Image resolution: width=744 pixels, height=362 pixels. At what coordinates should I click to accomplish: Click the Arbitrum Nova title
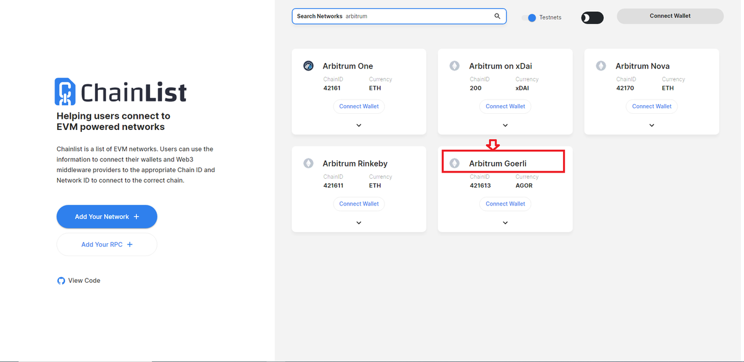click(642, 66)
